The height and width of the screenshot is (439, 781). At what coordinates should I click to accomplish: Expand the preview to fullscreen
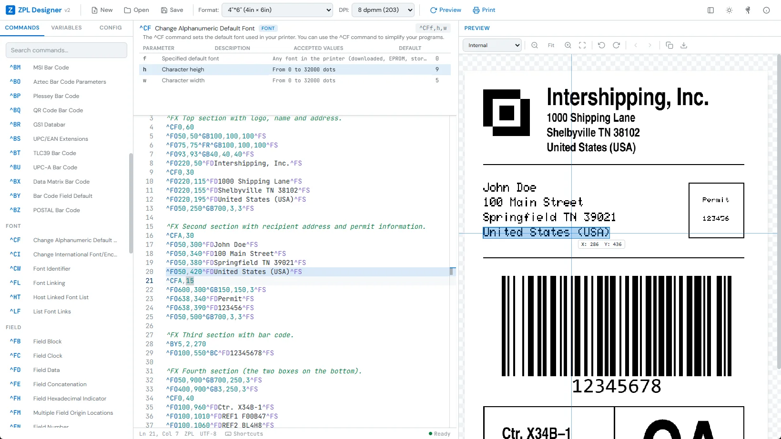[582, 45]
